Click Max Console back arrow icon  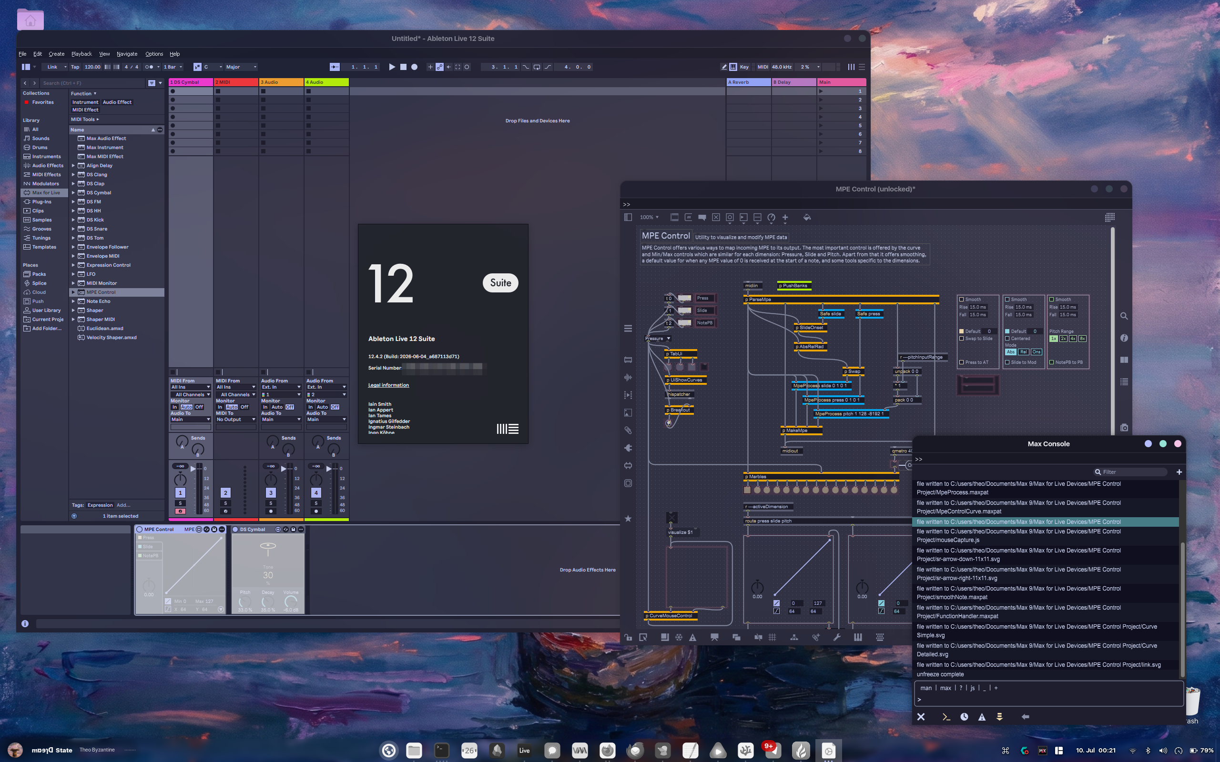[x=1026, y=717]
